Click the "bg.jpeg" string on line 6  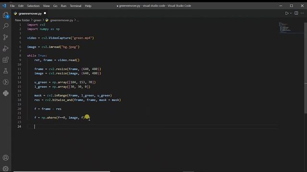click(x=70, y=47)
